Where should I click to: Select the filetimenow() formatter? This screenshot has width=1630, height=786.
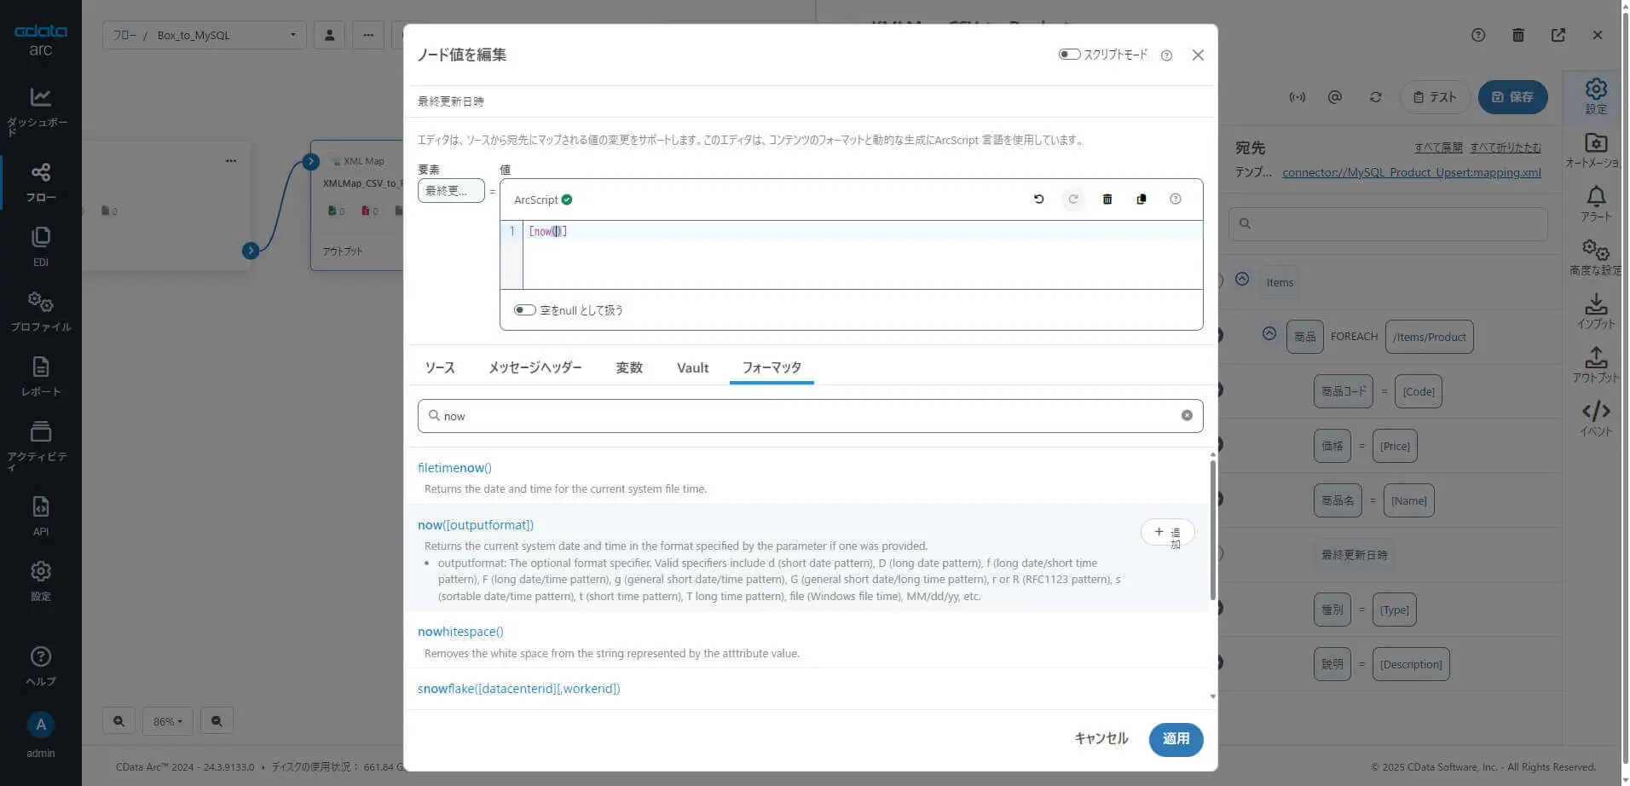coord(454,468)
